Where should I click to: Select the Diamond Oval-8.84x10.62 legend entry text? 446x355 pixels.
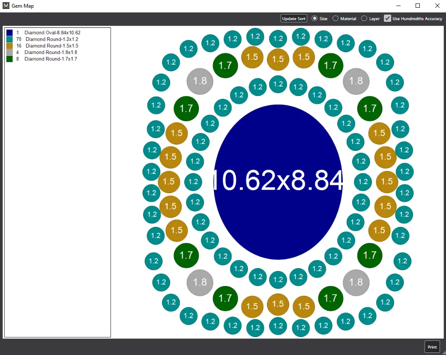click(52, 33)
